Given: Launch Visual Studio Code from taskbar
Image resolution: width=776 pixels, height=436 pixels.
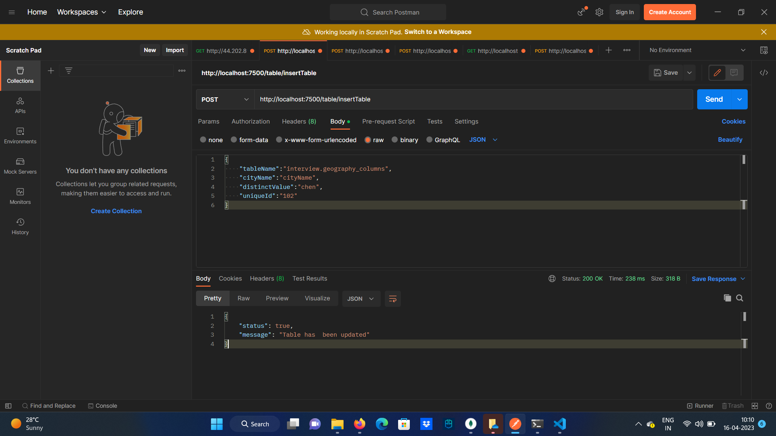Looking at the screenshot, I should [559, 424].
